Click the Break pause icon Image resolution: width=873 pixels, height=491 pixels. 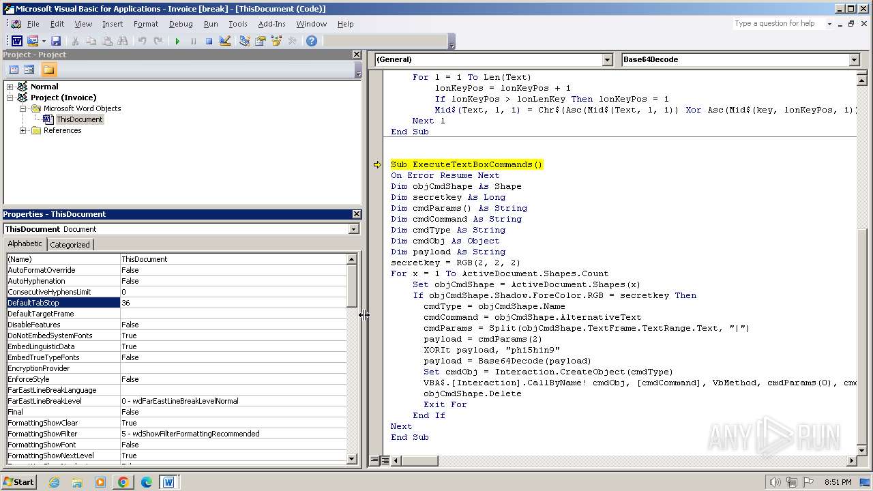pyautogui.click(x=193, y=41)
